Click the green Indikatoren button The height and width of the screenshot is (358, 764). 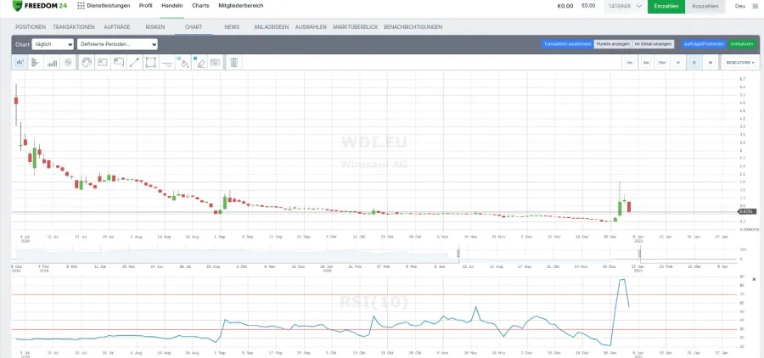pos(743,44)
